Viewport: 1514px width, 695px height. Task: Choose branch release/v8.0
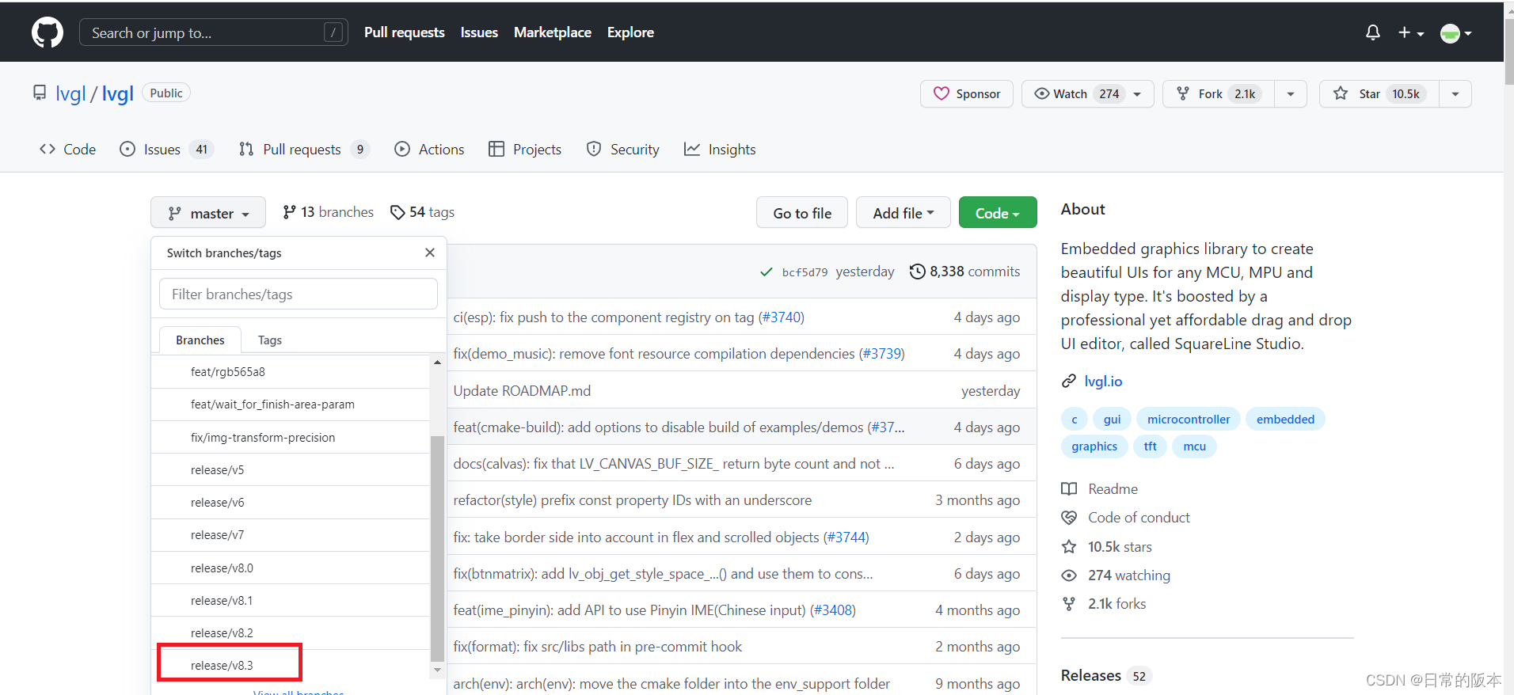[291, 568]
